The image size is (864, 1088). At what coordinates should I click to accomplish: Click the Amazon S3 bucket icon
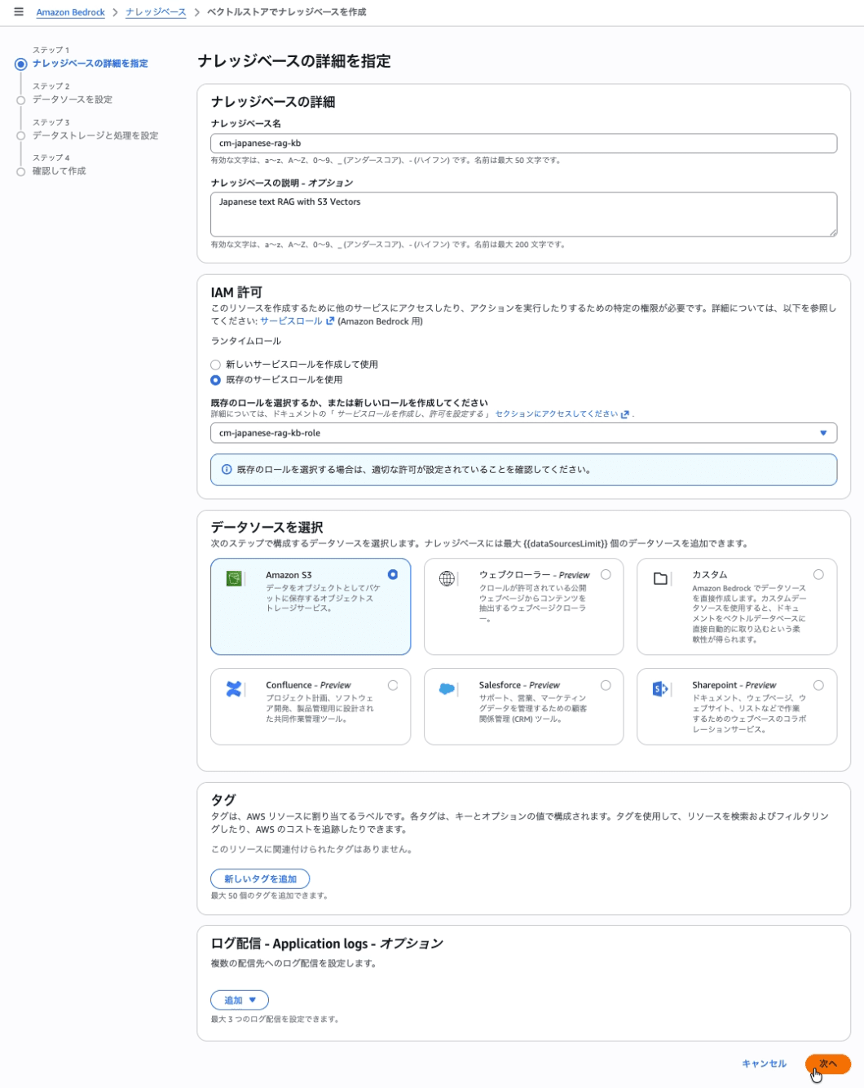[235, 578]
